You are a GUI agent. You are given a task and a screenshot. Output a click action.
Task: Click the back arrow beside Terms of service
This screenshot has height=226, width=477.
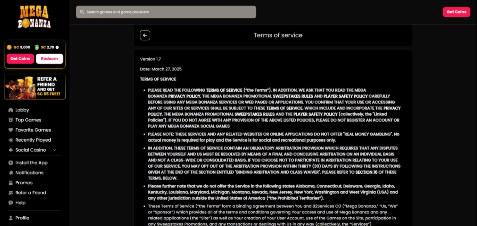(x=145, y=35)
